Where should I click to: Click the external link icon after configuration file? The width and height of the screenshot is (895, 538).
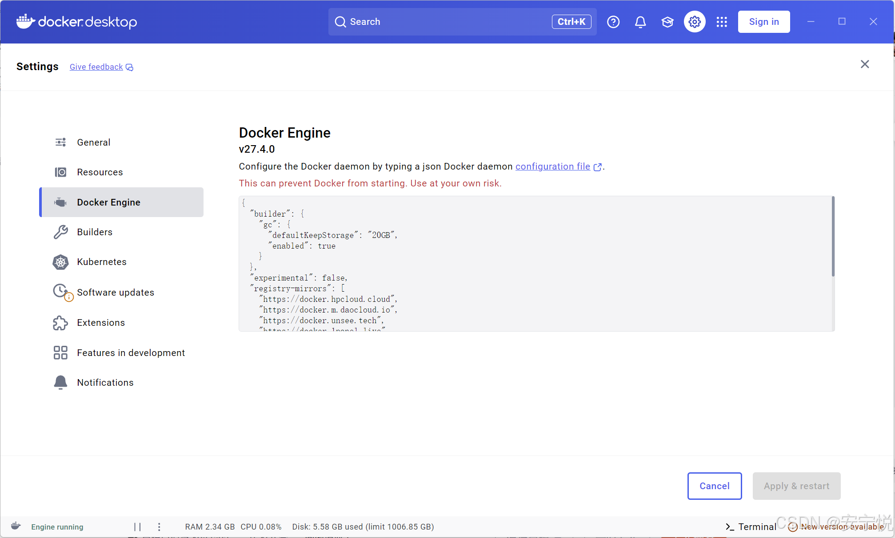point(598,167)
